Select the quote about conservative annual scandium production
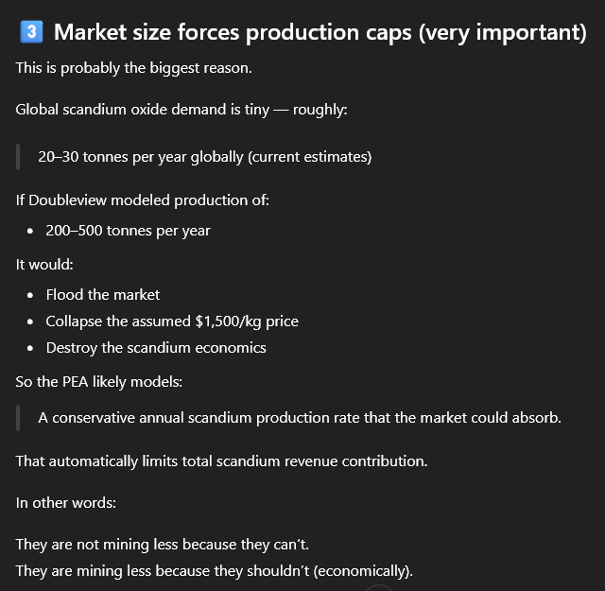The width and height of the screenshot is (605, 591). pos(300,417)
